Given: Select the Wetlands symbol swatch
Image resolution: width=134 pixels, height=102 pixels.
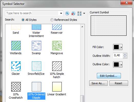Looking at the screenshot, I should point(16,45).
